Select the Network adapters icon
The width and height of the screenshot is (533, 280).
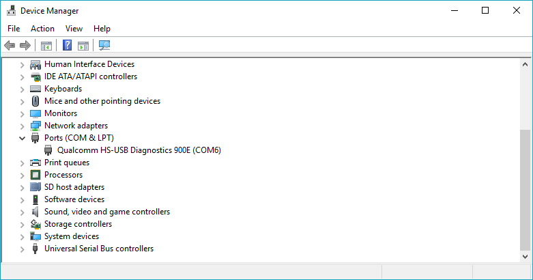coord(35,126)
